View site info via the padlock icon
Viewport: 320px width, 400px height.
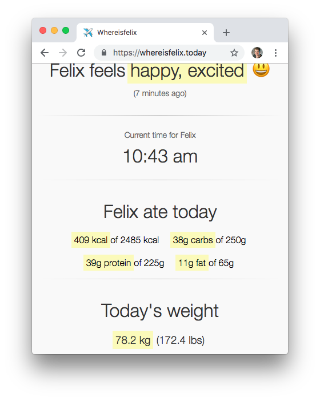(103, 53)
